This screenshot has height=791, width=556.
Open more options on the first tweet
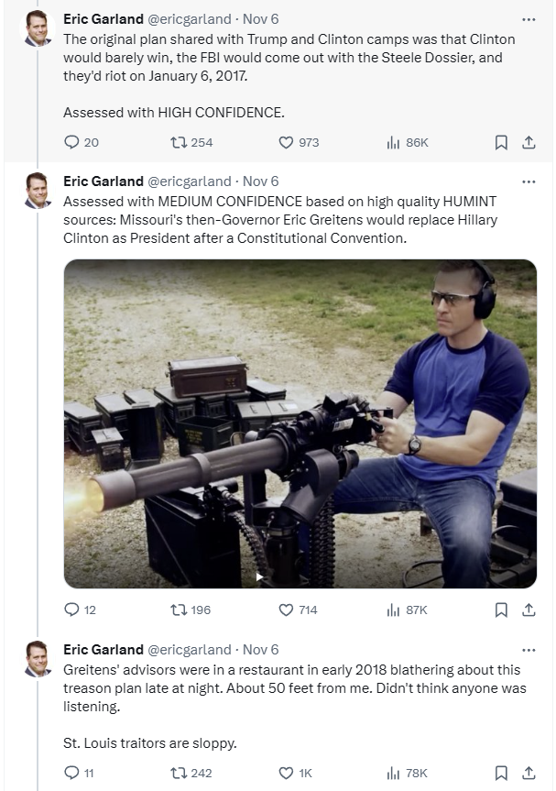click(x=529, y=19)
